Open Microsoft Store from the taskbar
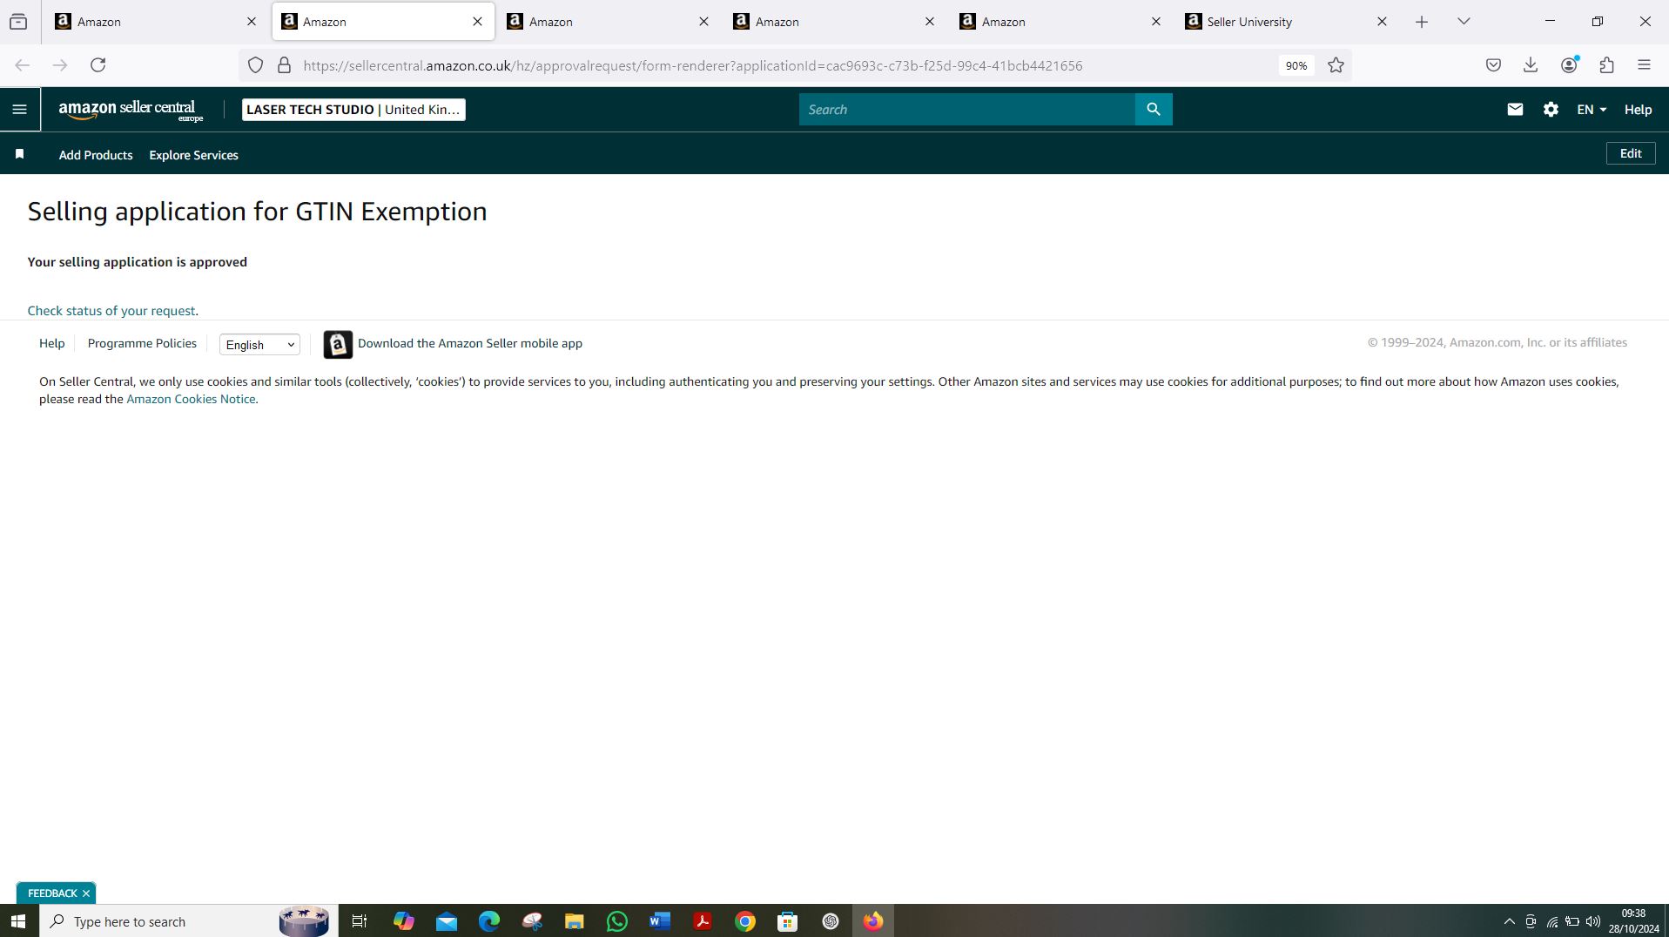 pos(787,921)
